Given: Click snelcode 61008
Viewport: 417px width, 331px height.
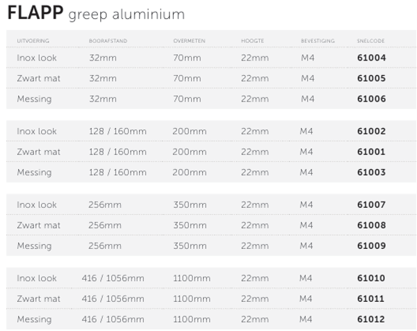Looking at the screenshot, I should 371,225.
